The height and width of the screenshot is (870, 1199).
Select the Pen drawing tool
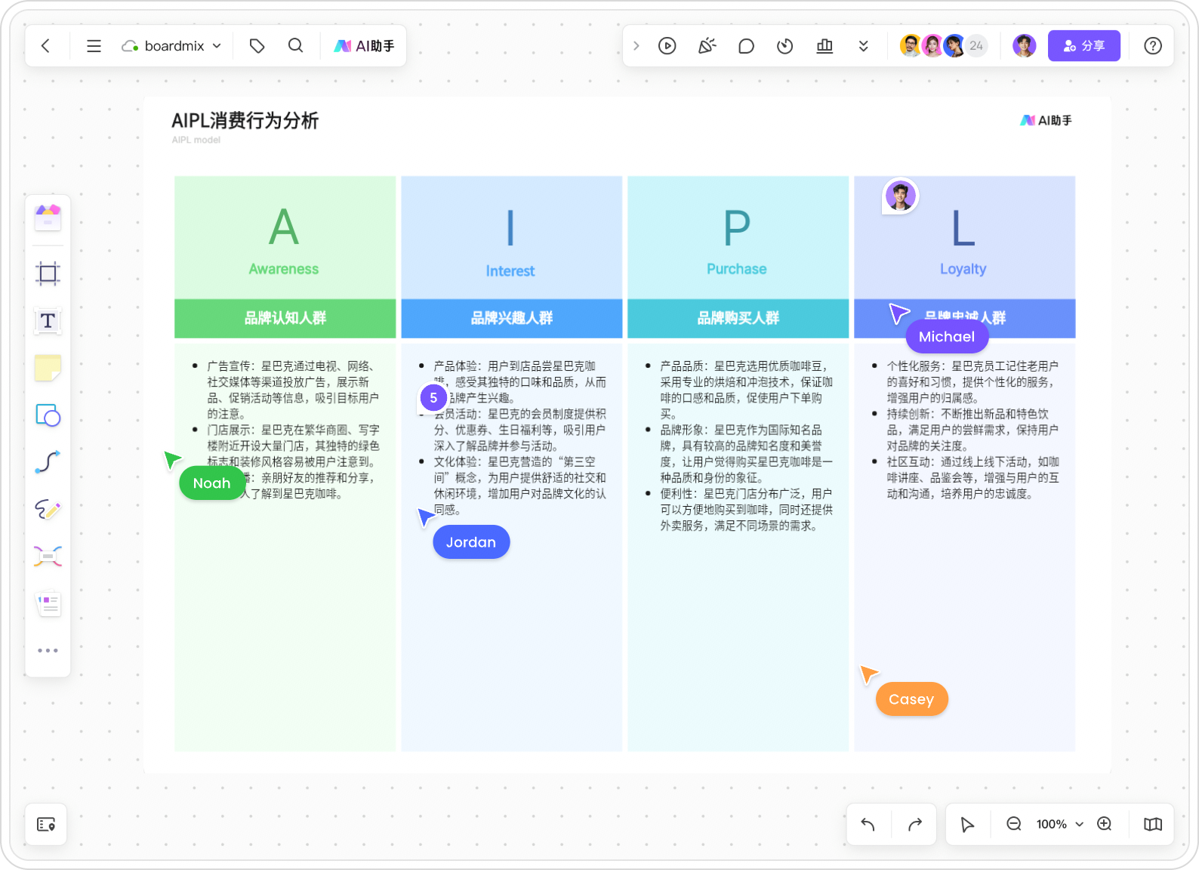pos(48,510)
